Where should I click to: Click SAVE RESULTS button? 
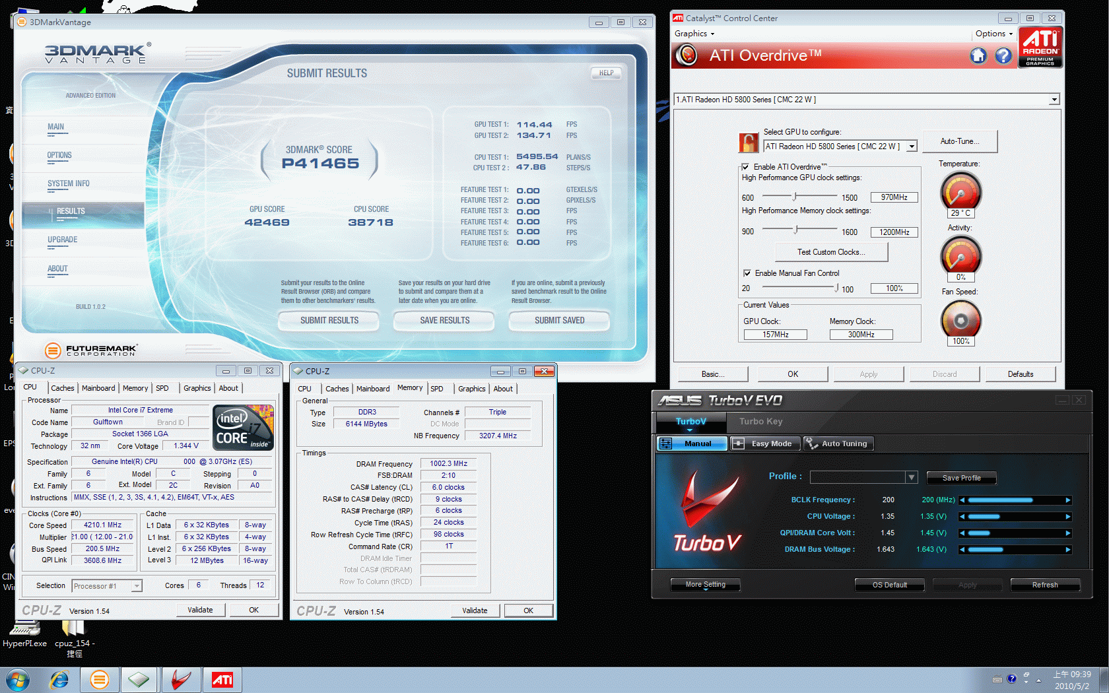[445, 321]
